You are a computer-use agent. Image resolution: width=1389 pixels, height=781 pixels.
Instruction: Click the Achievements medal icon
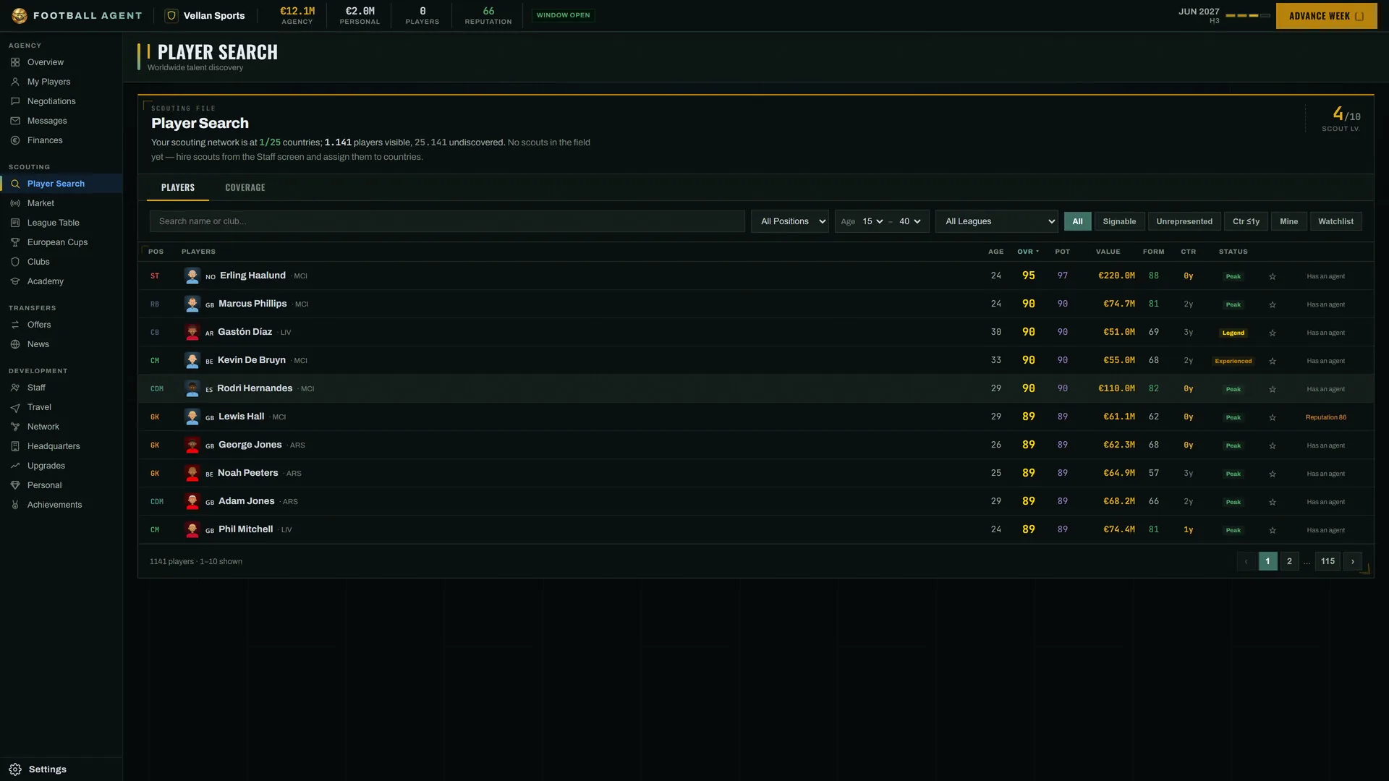[x=15, y=505]
